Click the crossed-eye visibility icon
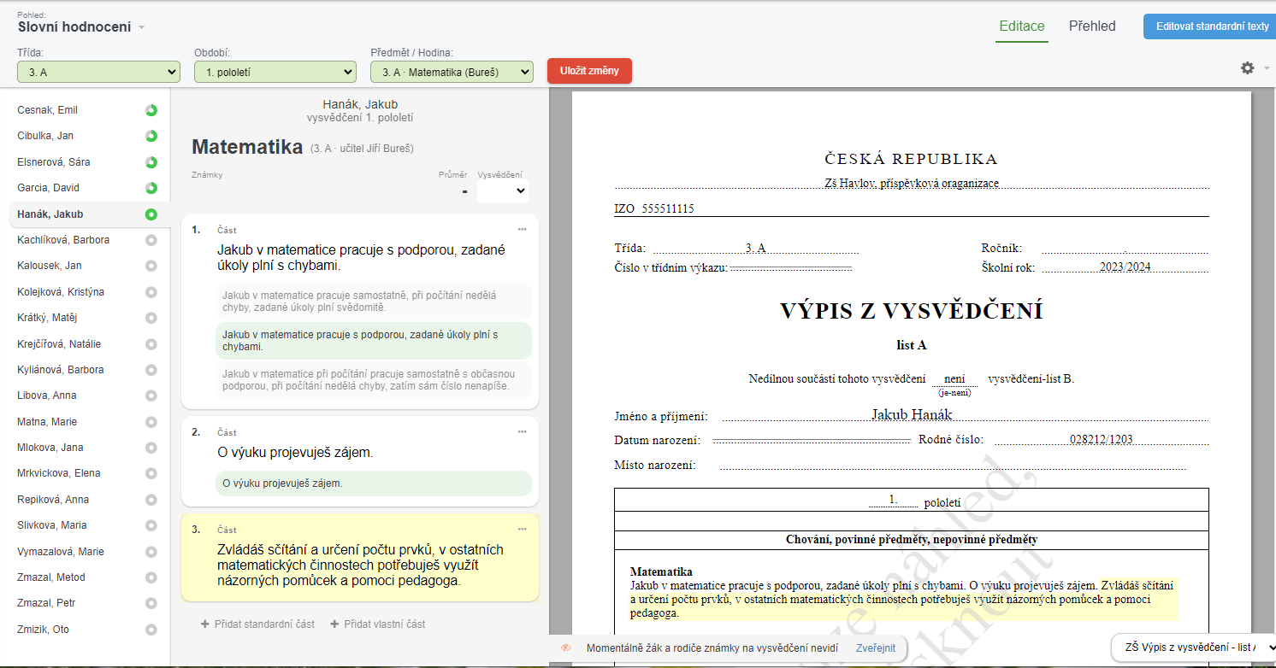Screen dimensions: 1276x668 (x=566, y=647)
